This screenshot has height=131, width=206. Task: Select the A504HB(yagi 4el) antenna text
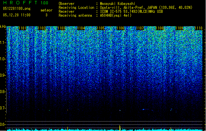[116, 15]
